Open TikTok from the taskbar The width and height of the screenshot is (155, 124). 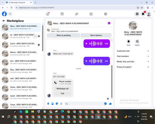click(x=15, y=112)
